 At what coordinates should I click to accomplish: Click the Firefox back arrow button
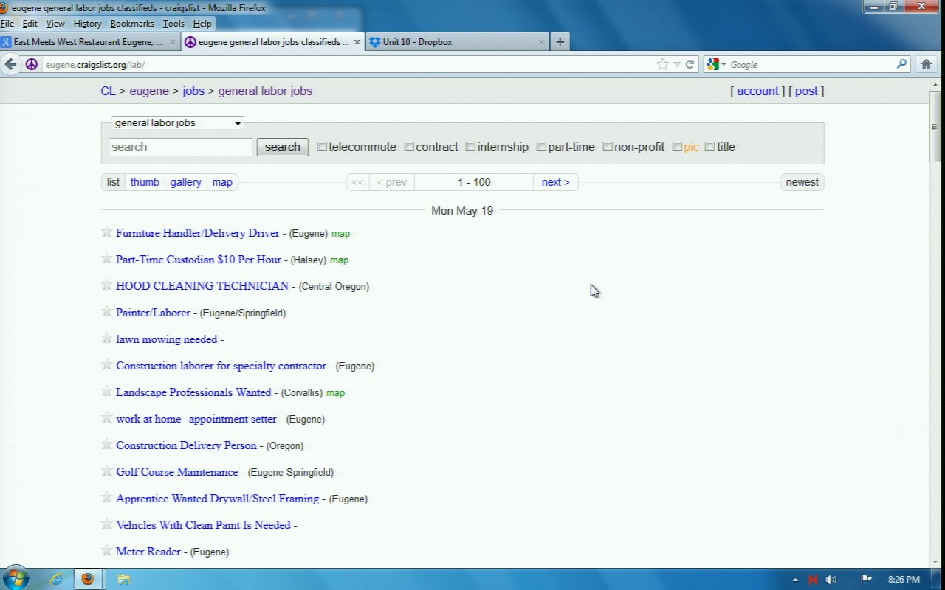click(x=10, y=64)
